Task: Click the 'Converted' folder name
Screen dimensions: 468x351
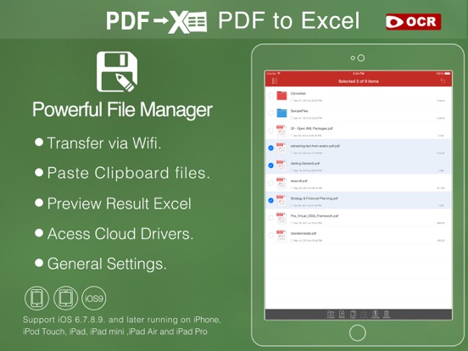Action: [298, 93]
